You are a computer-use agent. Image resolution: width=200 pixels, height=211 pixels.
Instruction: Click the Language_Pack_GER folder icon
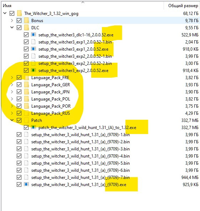(26, 84)
